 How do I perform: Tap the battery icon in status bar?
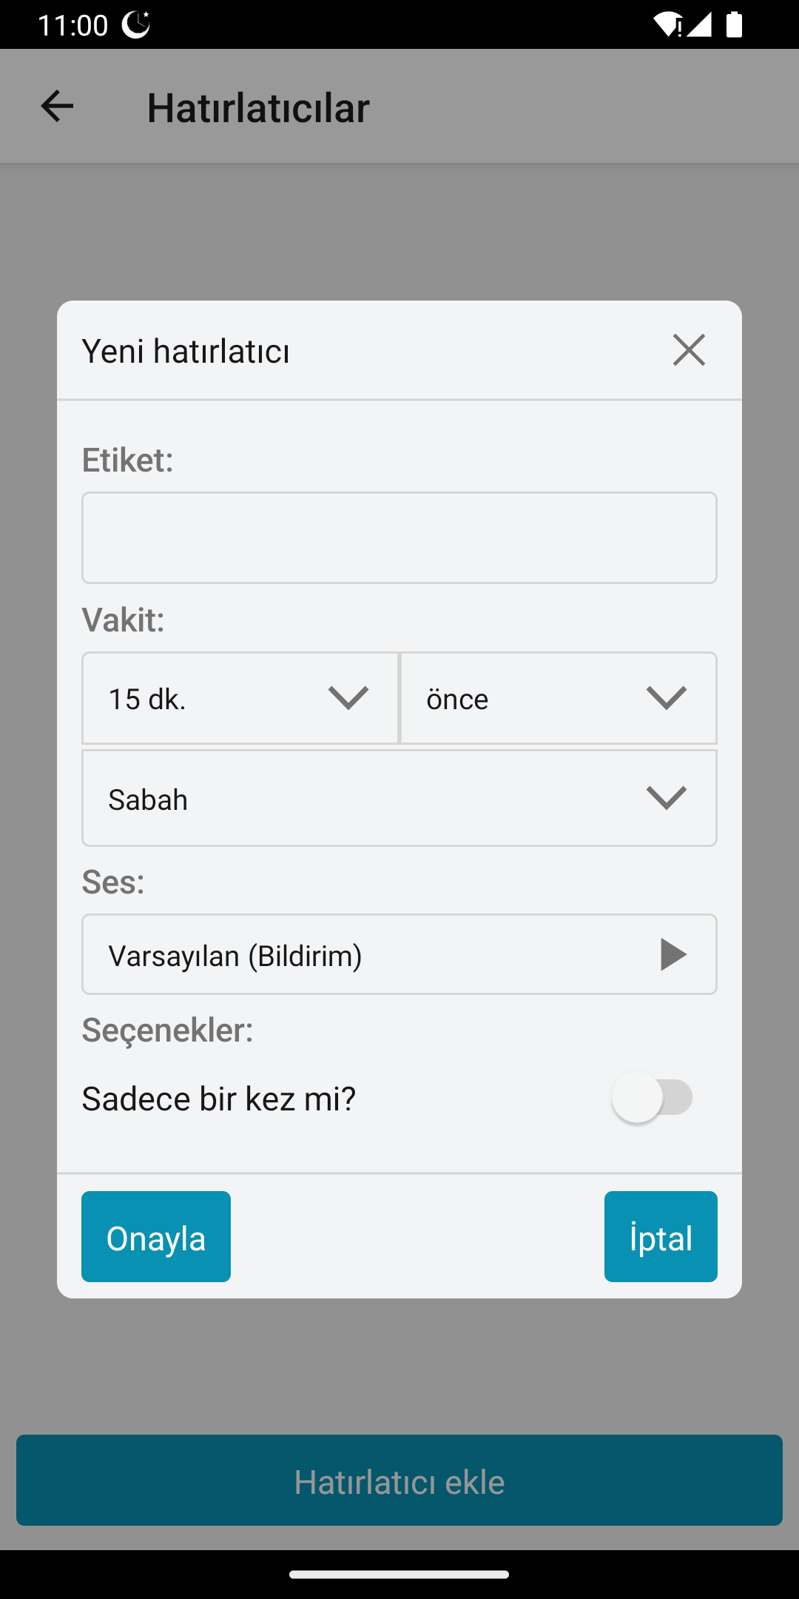(x=734, y=24)
